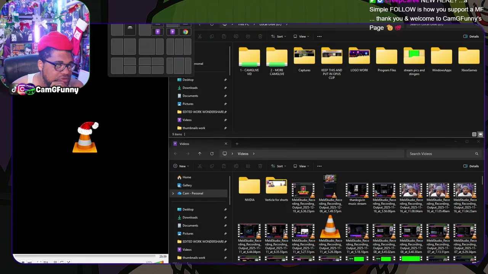Image resolution: width=488 pixels, height=274 pixels.
Task: Click the monitor icon in Videos address bar
Action: point(225,154)
